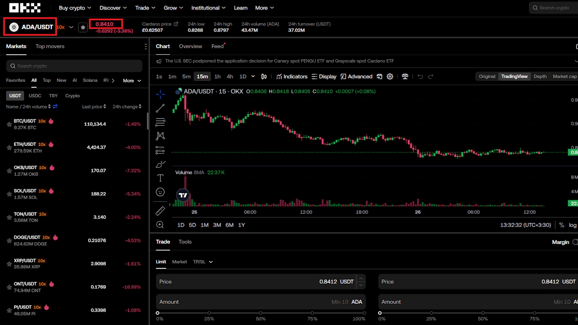Select the Fibonacci retracement tool
This screenshot has width=578, height=325.
(160, 122)
